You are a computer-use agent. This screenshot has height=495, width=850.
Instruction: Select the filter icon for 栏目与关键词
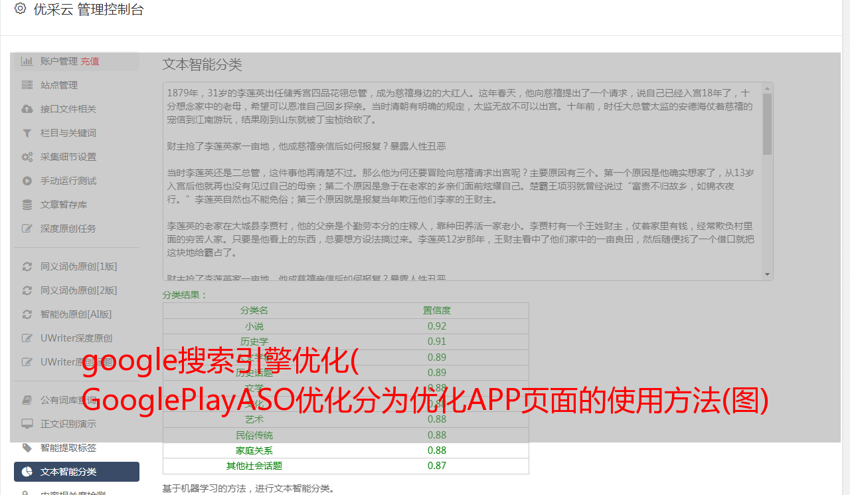27,133
